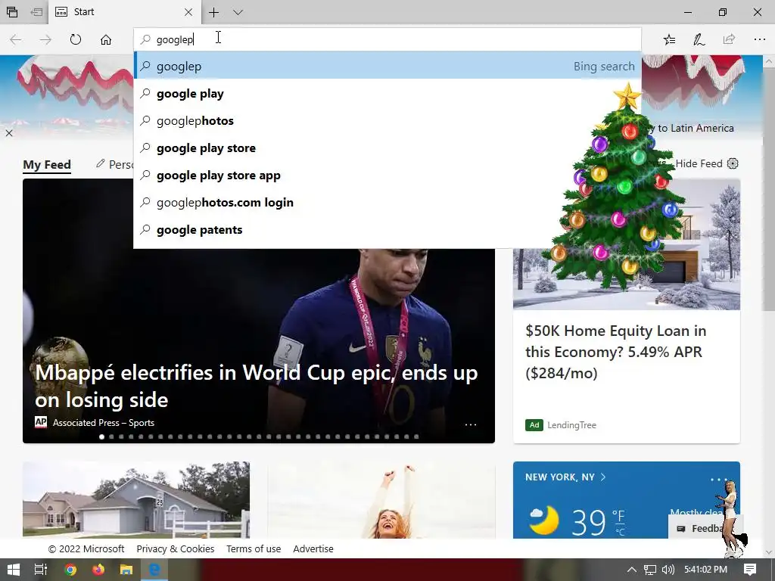
Task: Choose the 'googlephotos.com login' suggestion
Action: pyautogui.click(x=387, y=202)
